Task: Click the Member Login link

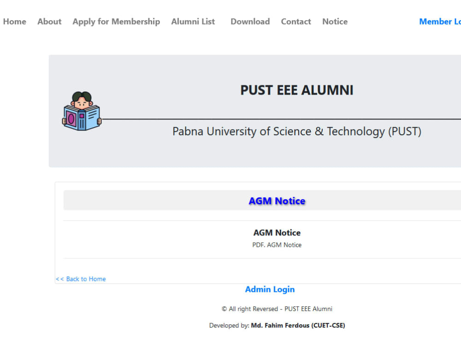Action: 440,22
